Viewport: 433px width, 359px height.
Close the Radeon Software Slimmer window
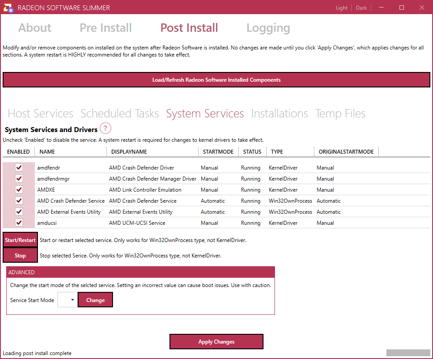coord(422,8)
